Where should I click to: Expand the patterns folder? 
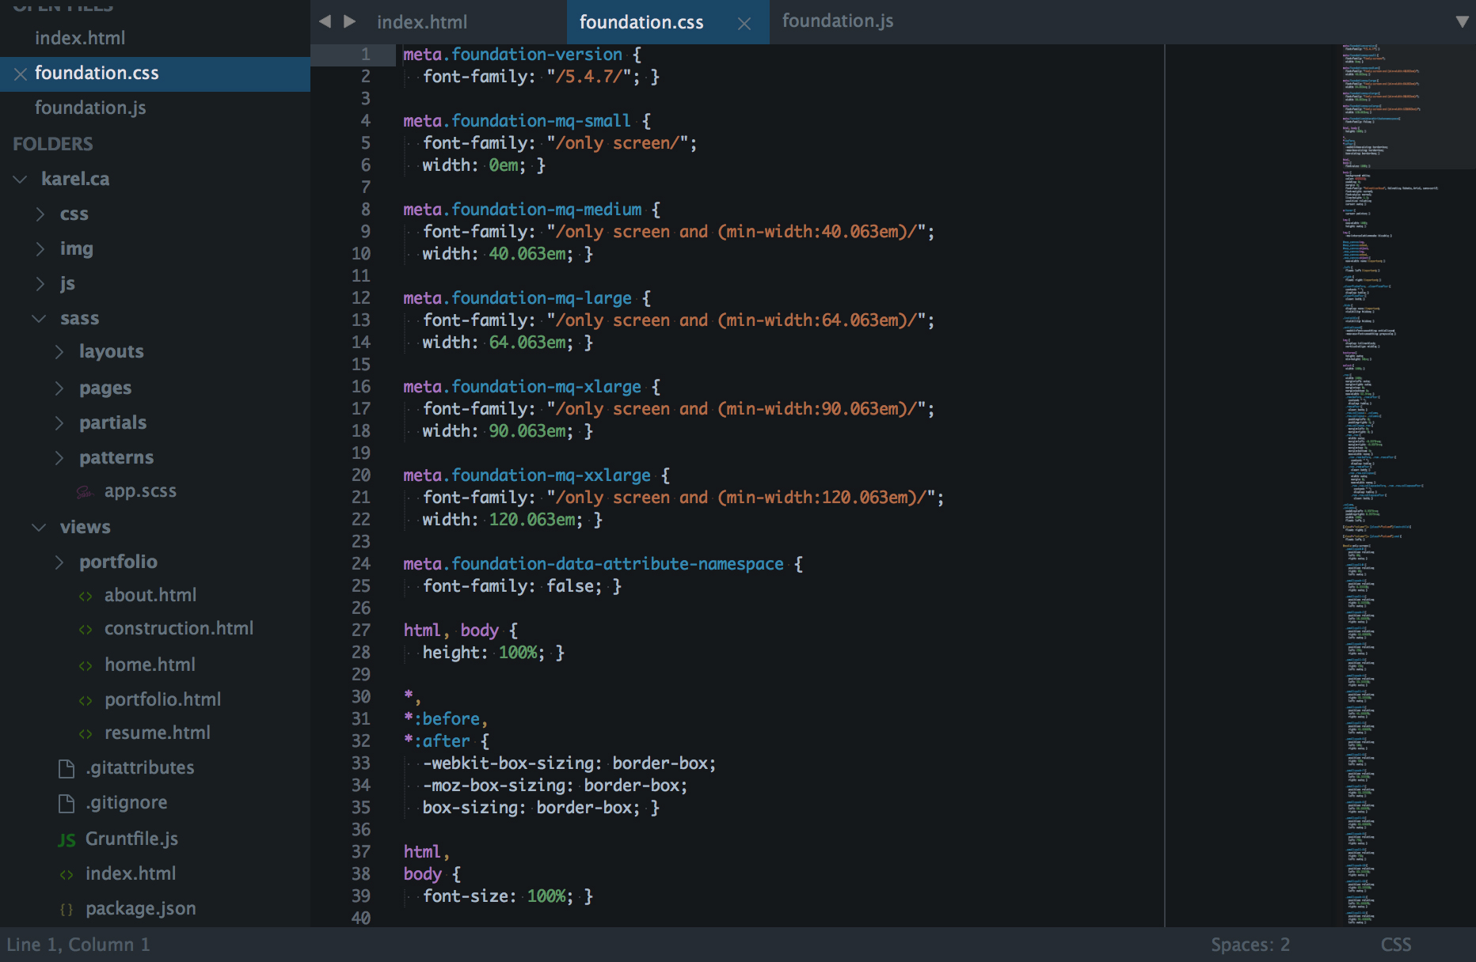click(59, 458)
